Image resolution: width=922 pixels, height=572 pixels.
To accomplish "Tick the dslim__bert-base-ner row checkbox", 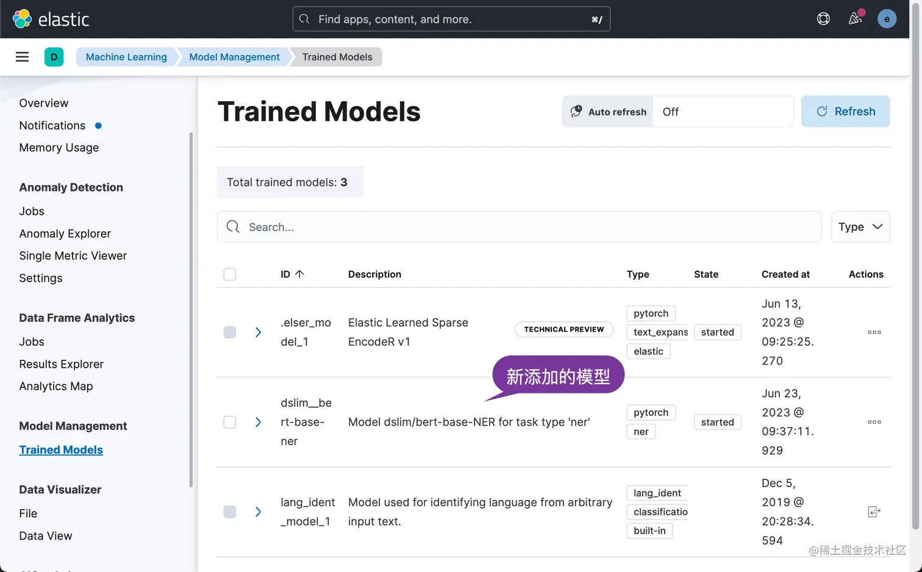I will pyautogui.click(x=230, y=422).
